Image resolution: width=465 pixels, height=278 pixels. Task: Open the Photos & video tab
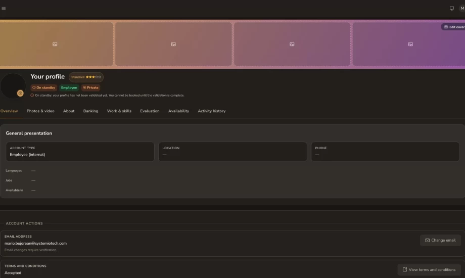[x=40, y=111]
